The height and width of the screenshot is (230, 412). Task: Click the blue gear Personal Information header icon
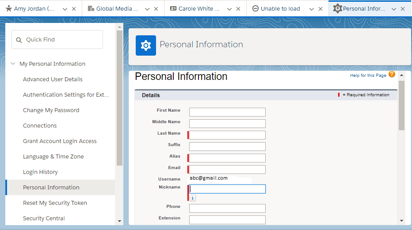(x=146, y=45)
